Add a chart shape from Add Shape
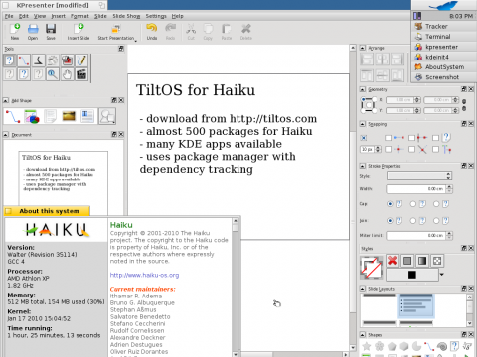The width and height of the screenshot is (477, 357). 32,116
